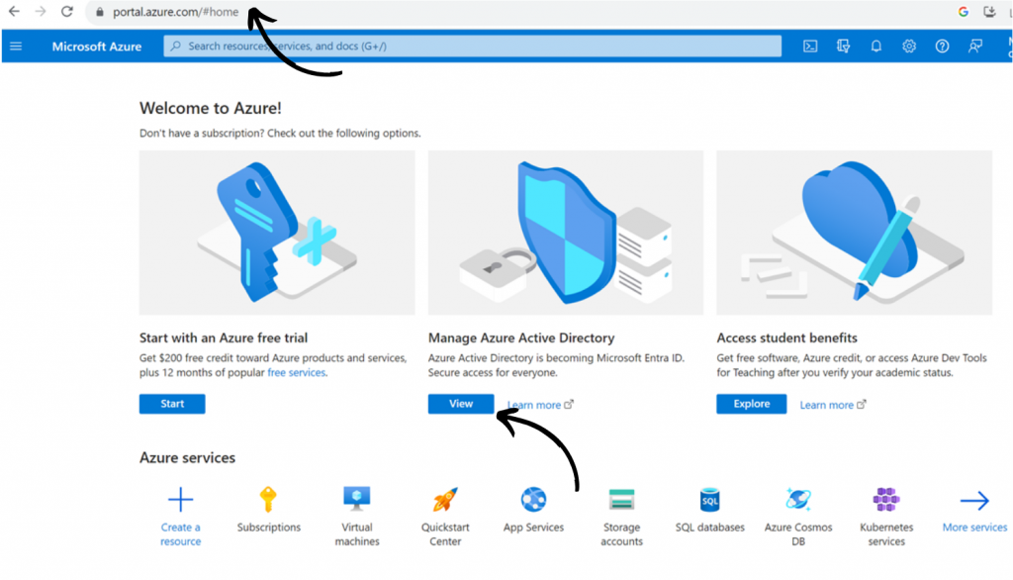Click the More services arrow icon
The height and width of the screenshot is (580, 1013).
pos(974,500)
